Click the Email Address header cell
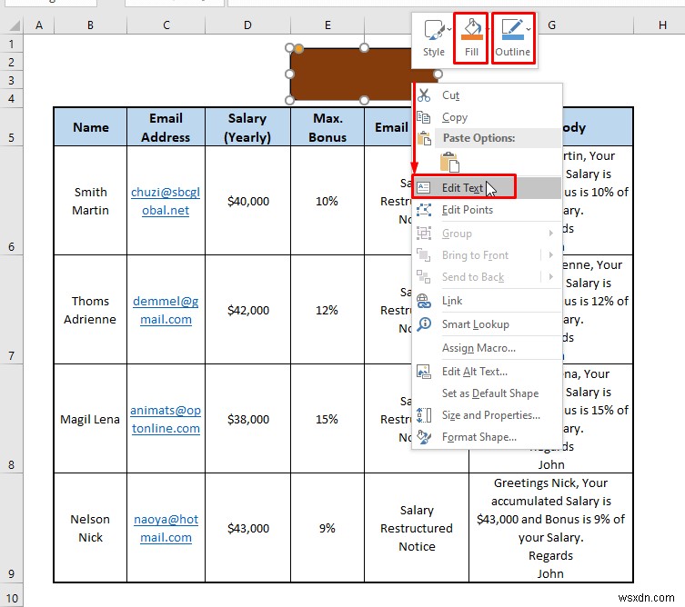This screenshot has width=685, height=607. [x=166, y=127]
